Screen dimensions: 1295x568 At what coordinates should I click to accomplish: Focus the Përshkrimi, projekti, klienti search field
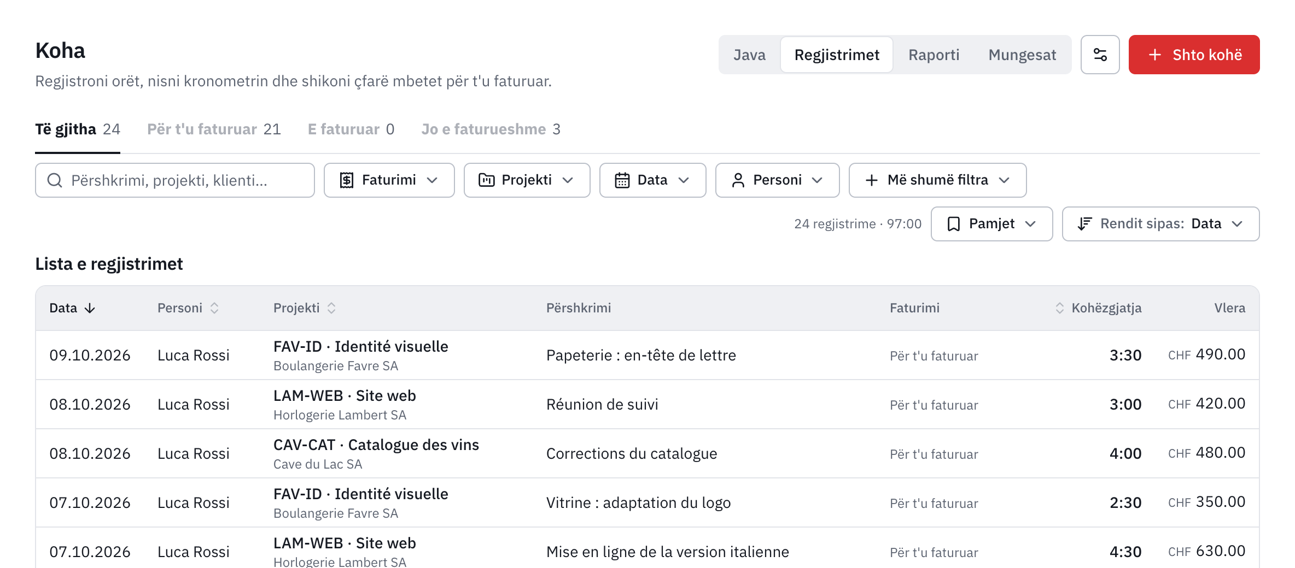tap(175, 180)
